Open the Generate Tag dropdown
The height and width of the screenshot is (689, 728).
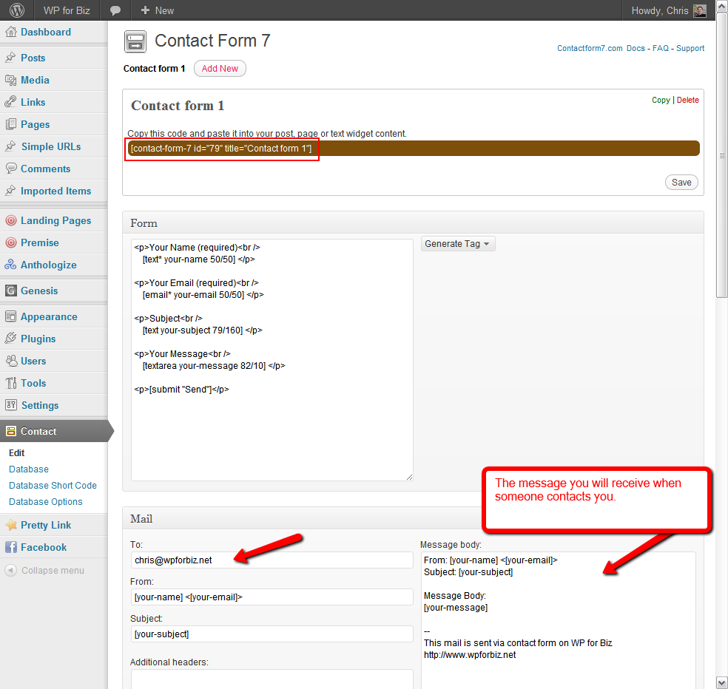tap(458, 243)
